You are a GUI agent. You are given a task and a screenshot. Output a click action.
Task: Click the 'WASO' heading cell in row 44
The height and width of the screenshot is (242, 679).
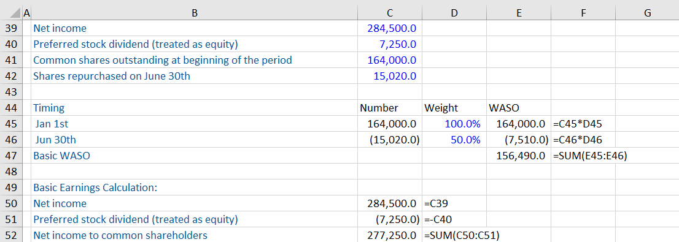[x=519, y=108]
